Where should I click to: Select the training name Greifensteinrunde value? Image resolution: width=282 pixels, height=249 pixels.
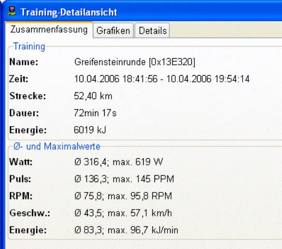pyautogui.click(x=135, y=62)
